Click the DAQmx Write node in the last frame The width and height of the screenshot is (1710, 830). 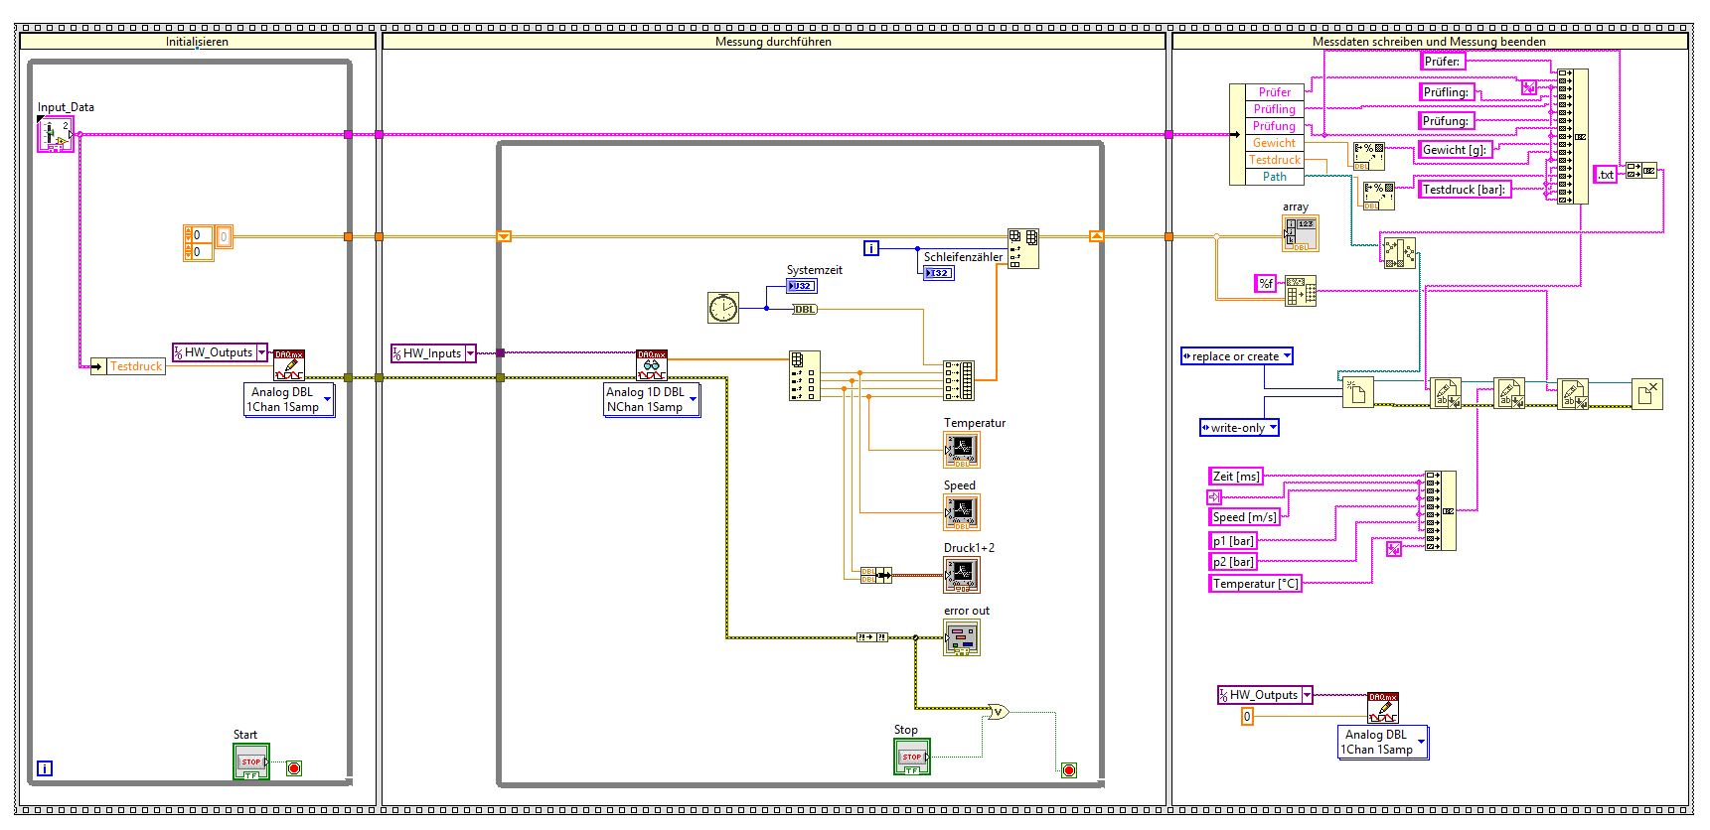click(1382, 708)
